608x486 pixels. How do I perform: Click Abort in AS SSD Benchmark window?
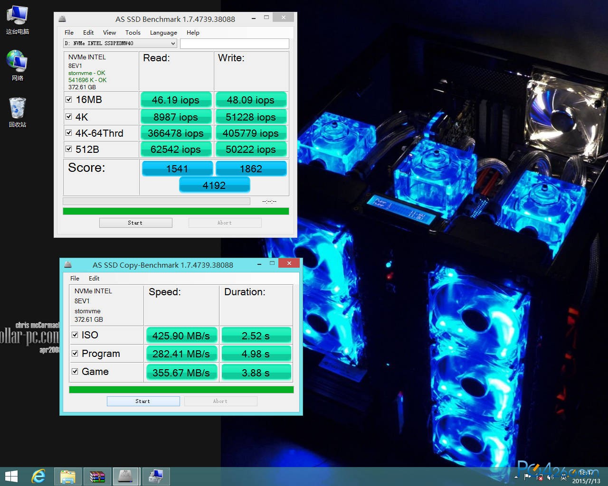click(225, 223)
